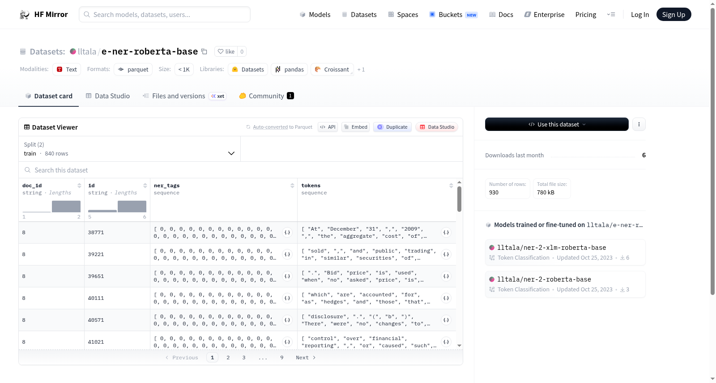Expand the Use this dataset dropdown

557,124
